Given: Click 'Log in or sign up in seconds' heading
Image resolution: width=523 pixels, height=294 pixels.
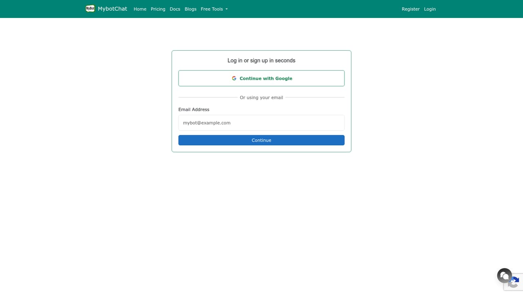Looking at the screenshot, I should [261, 60].
